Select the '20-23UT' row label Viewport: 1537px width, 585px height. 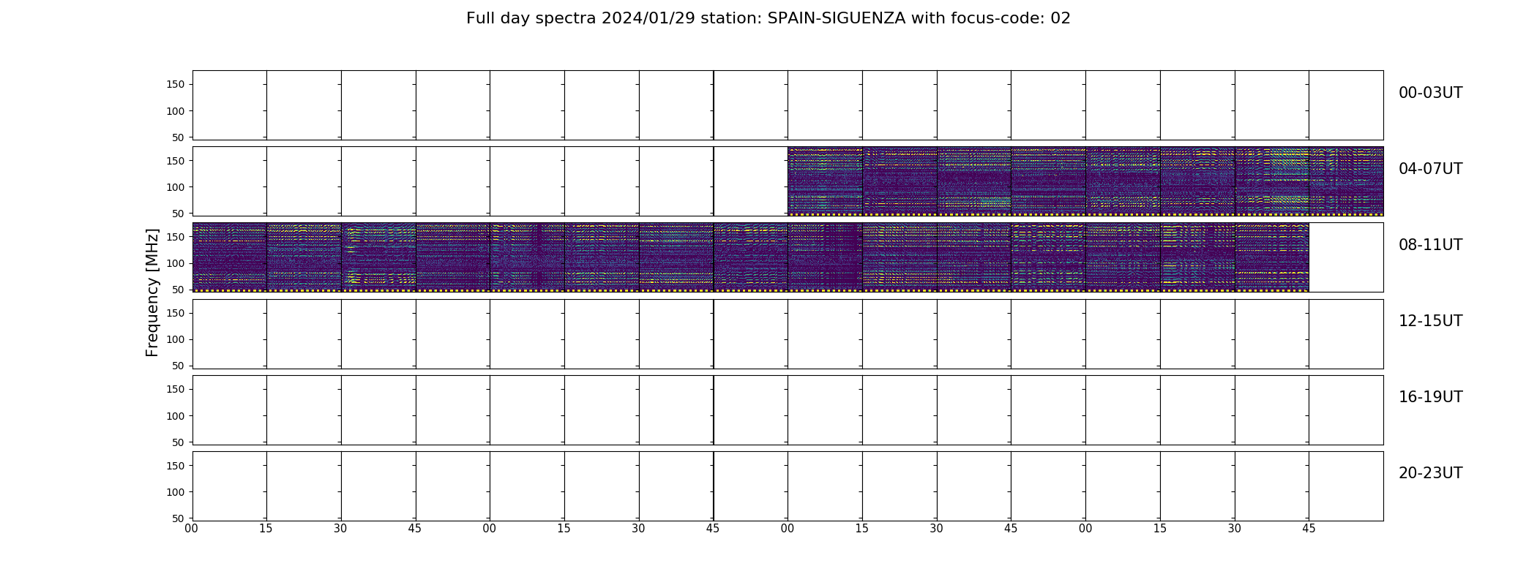[1430, 473]
